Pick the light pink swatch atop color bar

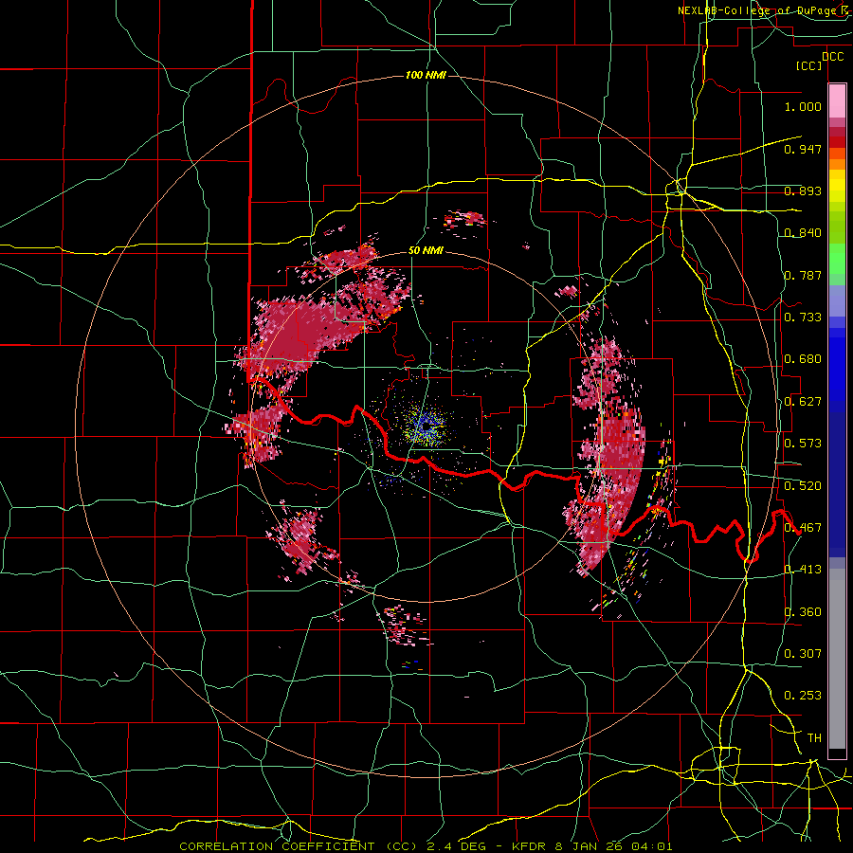coord(837,100)
